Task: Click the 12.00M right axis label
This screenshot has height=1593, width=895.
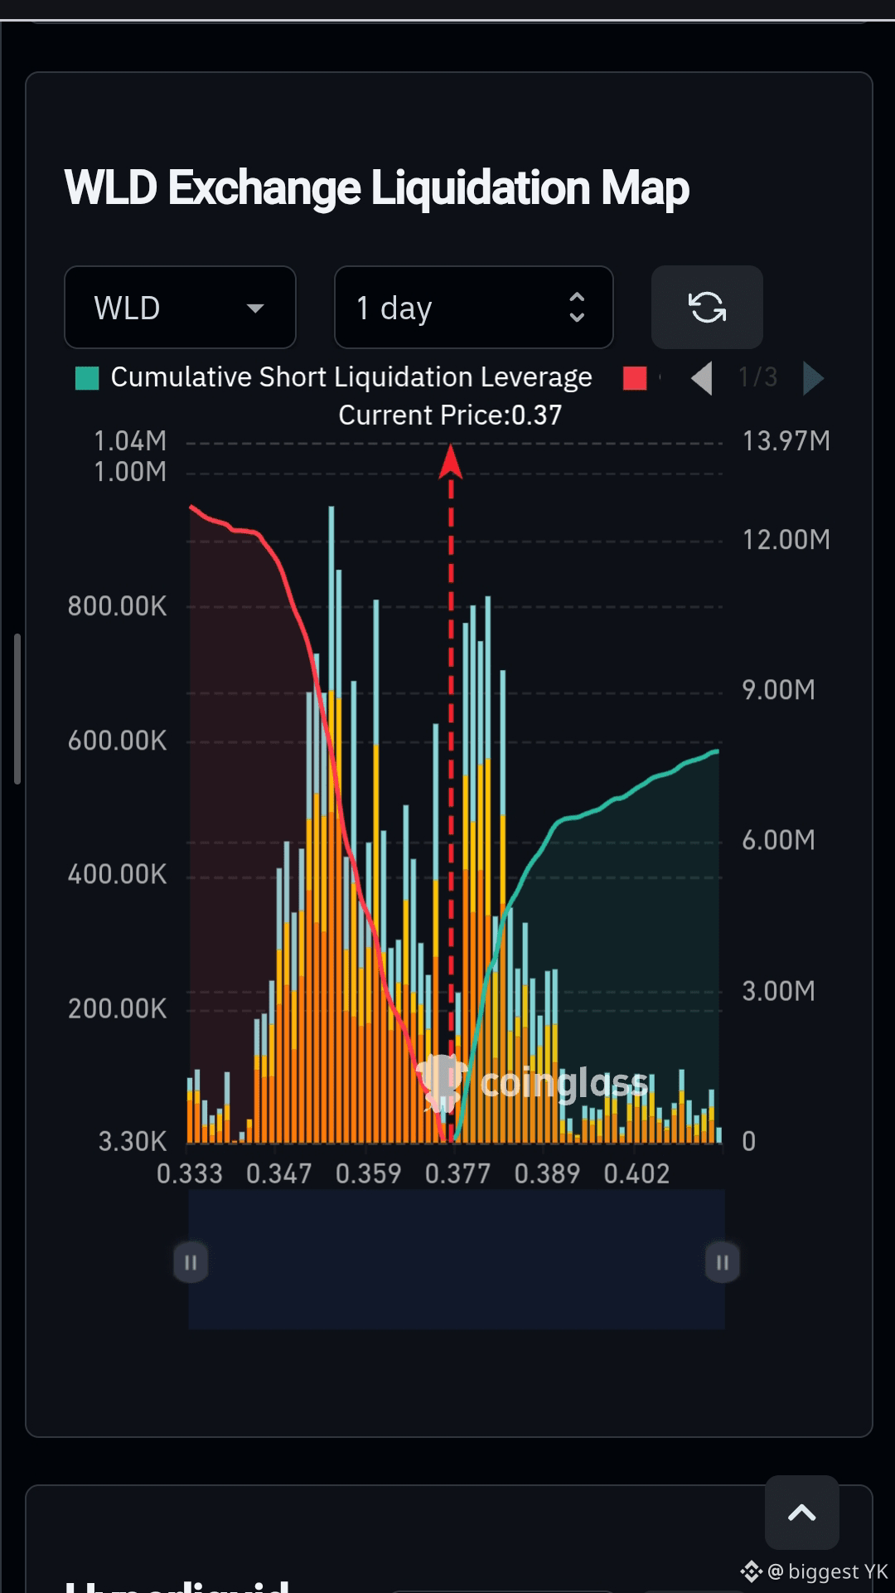Action: point(786,540)
